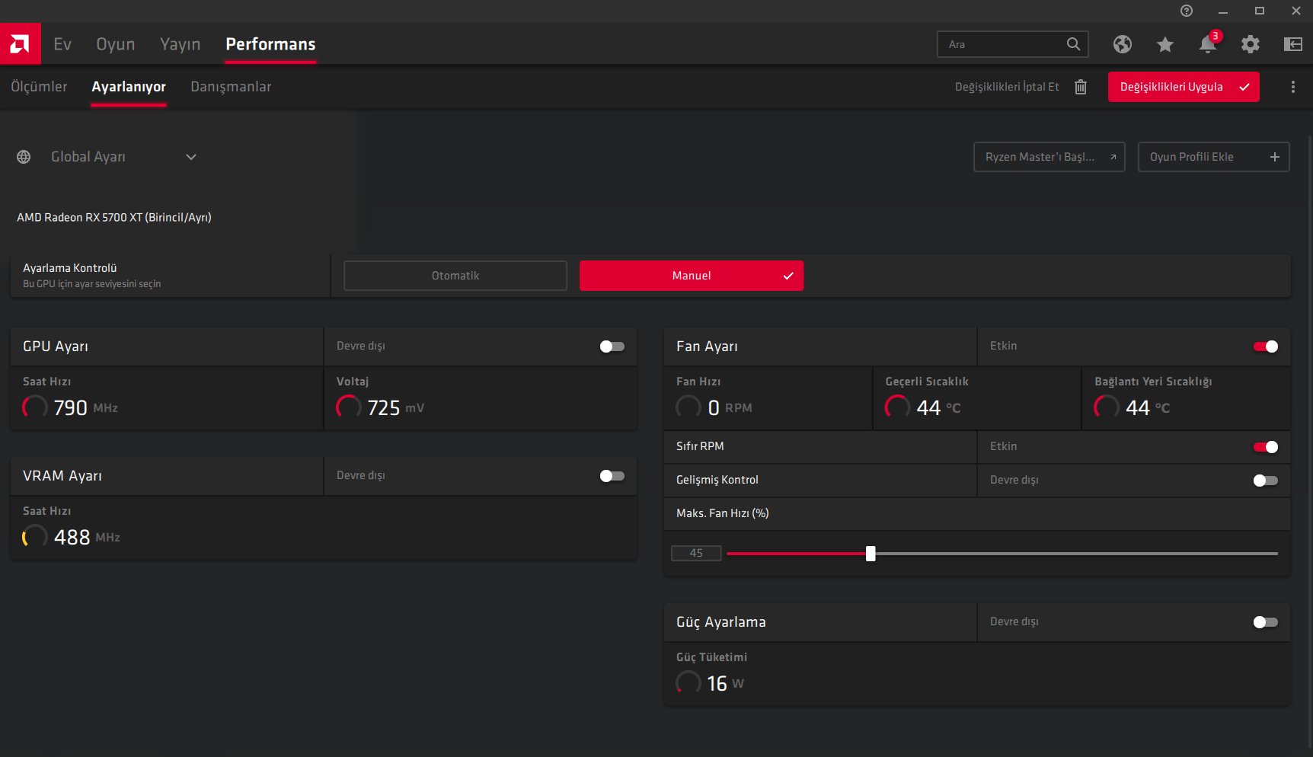Screen dimensions: 1313x757
Task: Click the Geçerli Sıcaklık gauge
Action: pos(897,407)
